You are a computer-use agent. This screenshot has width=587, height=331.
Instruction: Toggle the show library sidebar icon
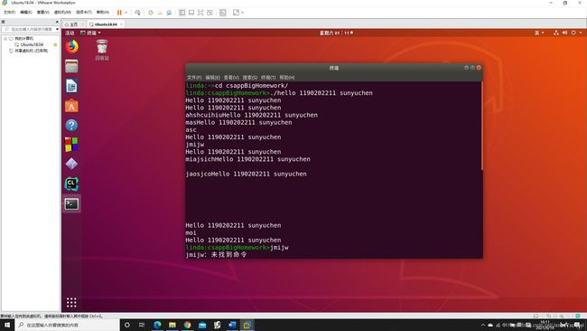(182, 13)
